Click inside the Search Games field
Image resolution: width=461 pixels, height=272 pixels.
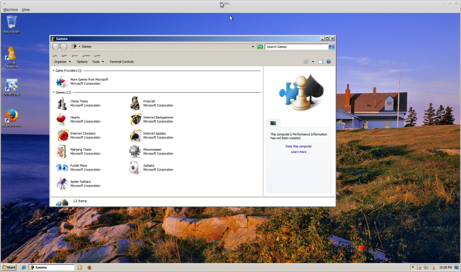[x=296, y=47]
